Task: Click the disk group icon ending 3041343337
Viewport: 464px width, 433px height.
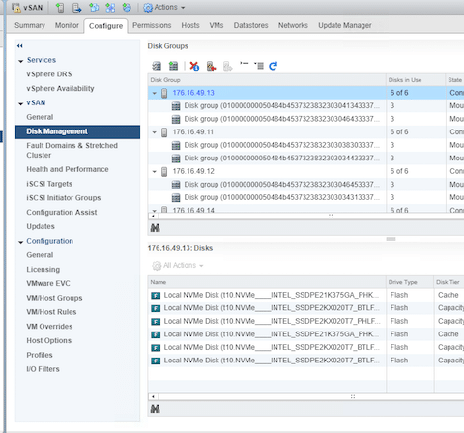Action: click(176, 106)
